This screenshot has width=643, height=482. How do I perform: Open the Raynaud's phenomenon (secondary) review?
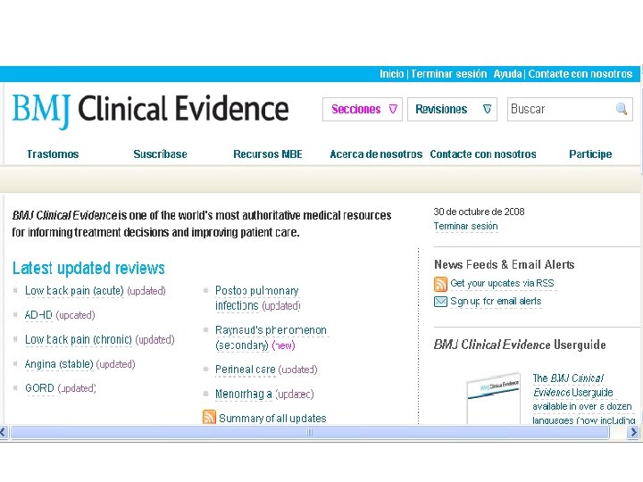[271, 337]
